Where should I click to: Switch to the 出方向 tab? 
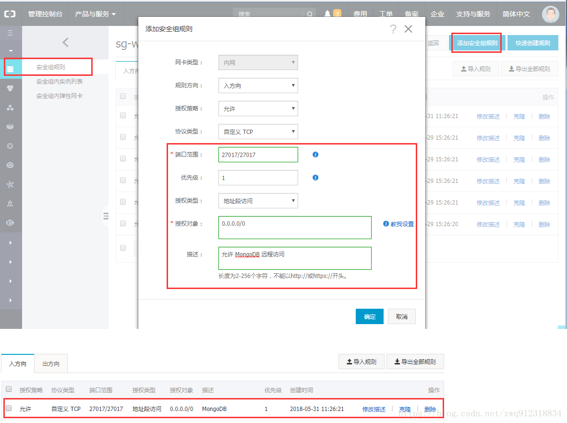[51, 363]
